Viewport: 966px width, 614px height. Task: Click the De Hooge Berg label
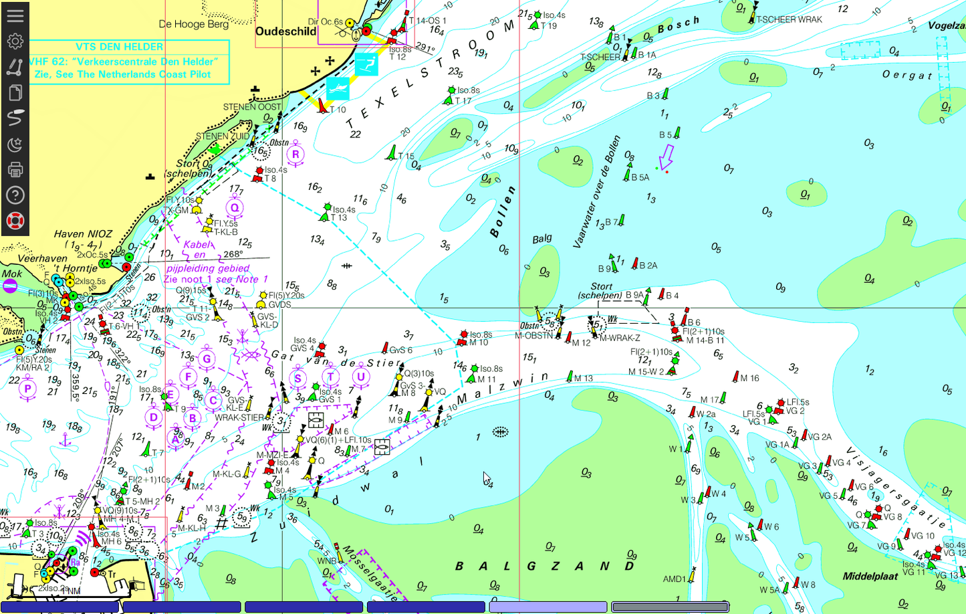pyautogui.click(x=193, y=24)
